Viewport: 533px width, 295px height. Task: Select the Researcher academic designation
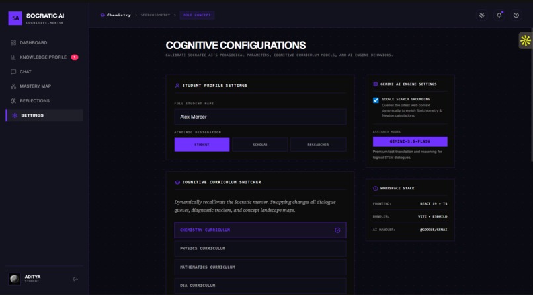[x=318, y=145]
